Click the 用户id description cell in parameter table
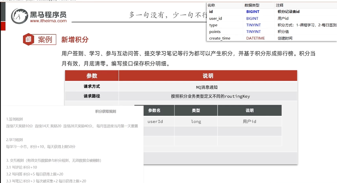Image resolution: width=337 pixels, height=183 pixels. [249, 121]
